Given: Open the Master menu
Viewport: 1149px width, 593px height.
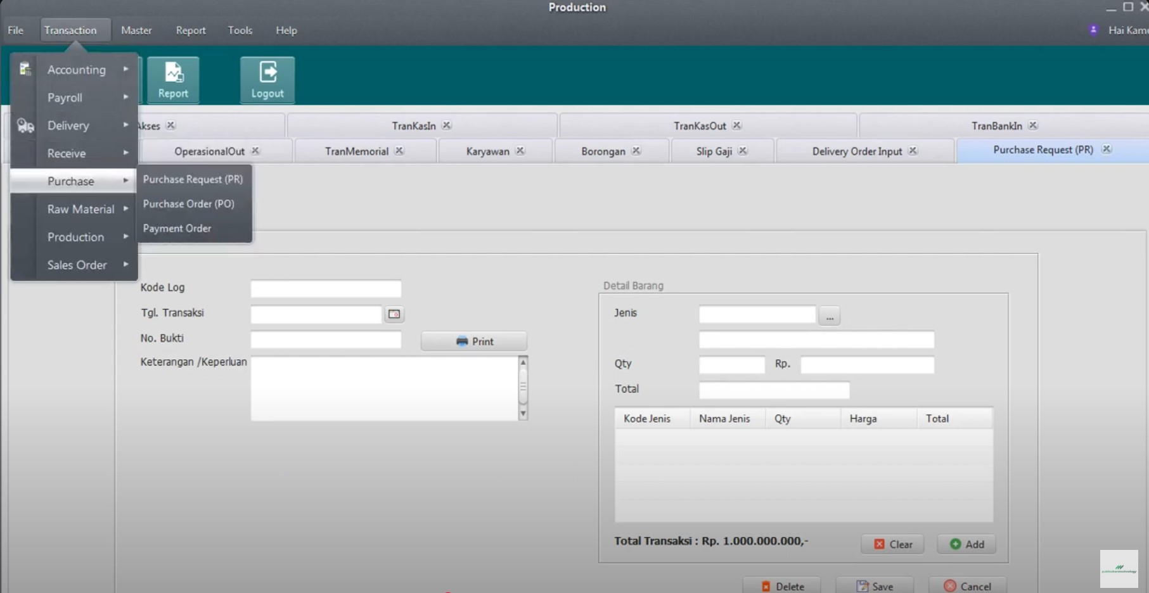Looking at the screenshot, I should coord(136,30).
